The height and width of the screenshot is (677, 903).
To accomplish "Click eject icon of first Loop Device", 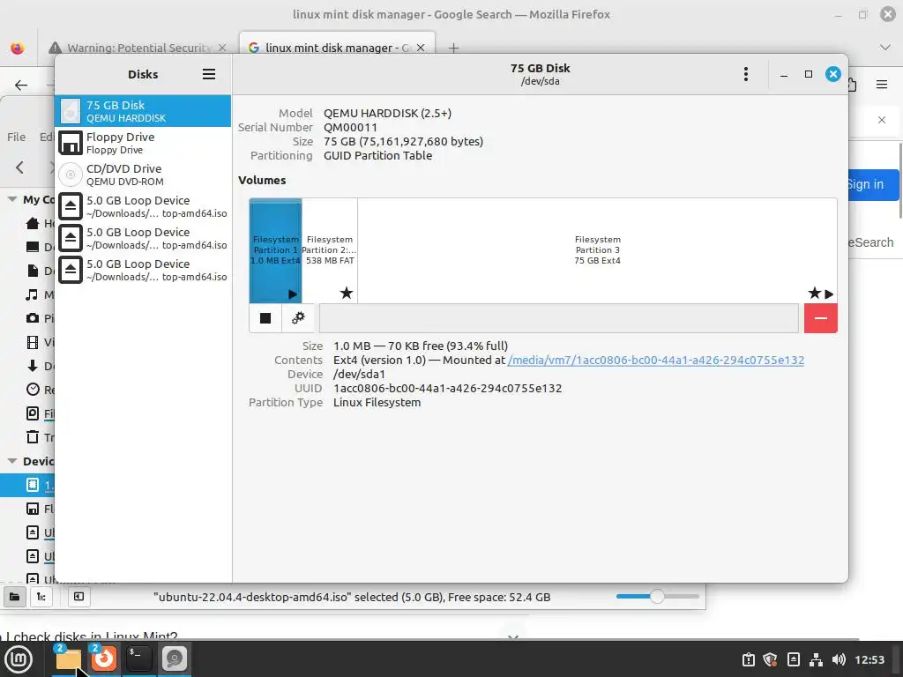I will coord(71,206).
